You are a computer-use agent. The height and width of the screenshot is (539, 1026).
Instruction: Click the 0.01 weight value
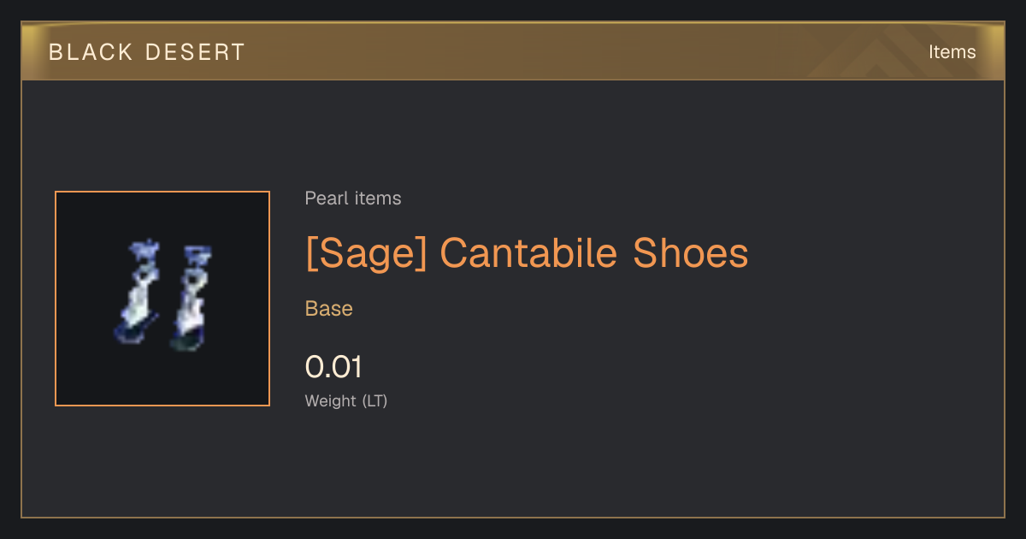333,367
